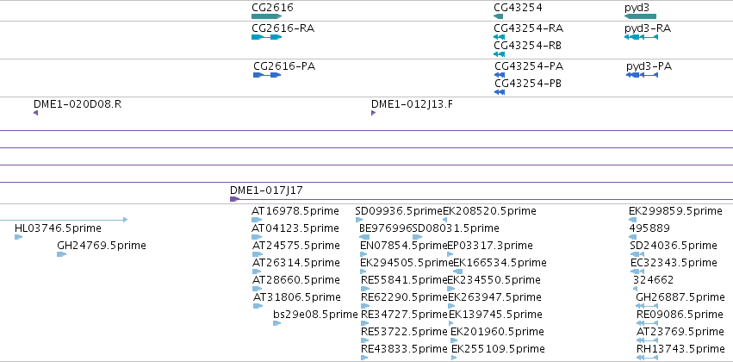
Task: Click the DME1-020D08.R marker triangle
Action: tap(35, 113)
